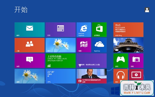This screenshot has height=97, width=155.
Task: Open the Photos tile with daisies (照片)
Action: 61,45
